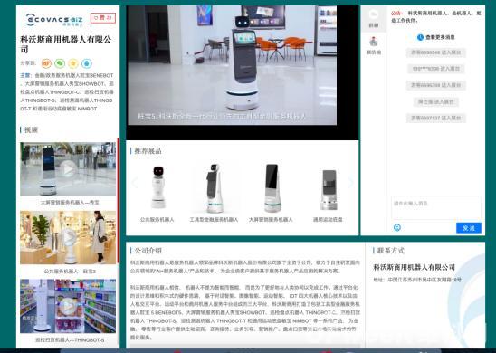Click the red scrollbar of video list
Screen dimensions: 496x353
(118, 201)
